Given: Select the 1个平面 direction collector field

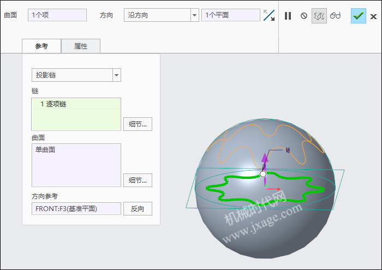Looking at the screenshot, I should [x=231, y=15].
